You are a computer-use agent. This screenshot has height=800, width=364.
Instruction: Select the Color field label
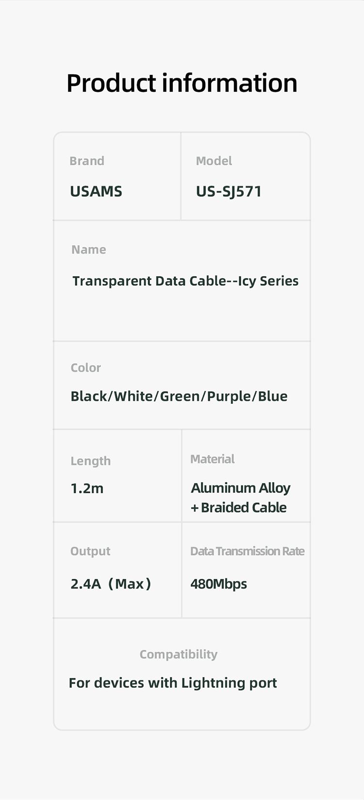[x=86, y=368]
